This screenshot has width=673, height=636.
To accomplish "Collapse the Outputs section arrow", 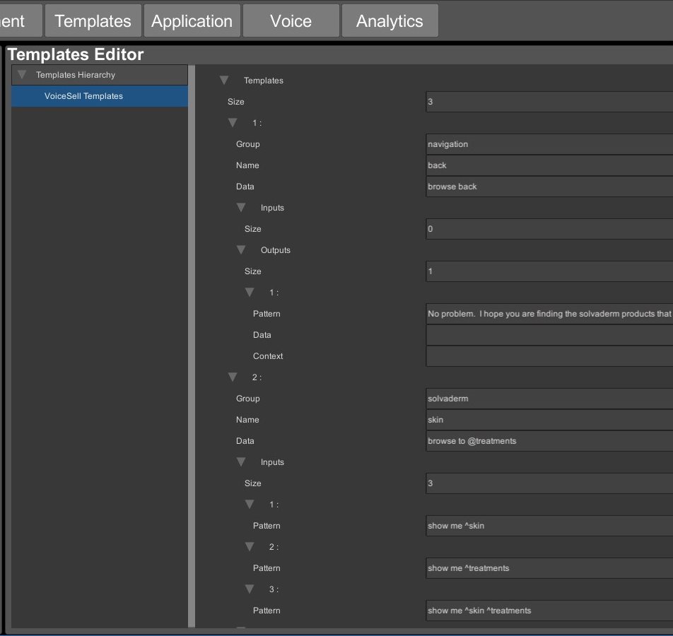I will [x=241, y=249].
